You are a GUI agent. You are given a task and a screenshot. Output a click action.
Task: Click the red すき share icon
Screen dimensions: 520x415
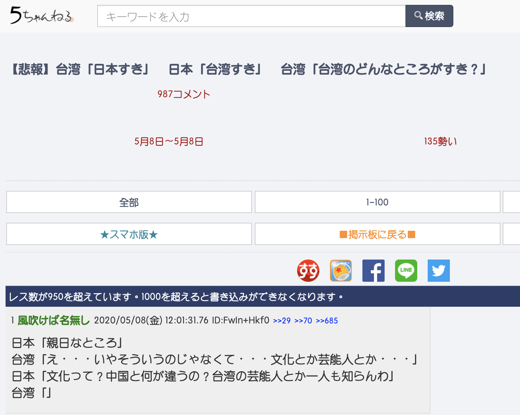[x=308, y=271]
